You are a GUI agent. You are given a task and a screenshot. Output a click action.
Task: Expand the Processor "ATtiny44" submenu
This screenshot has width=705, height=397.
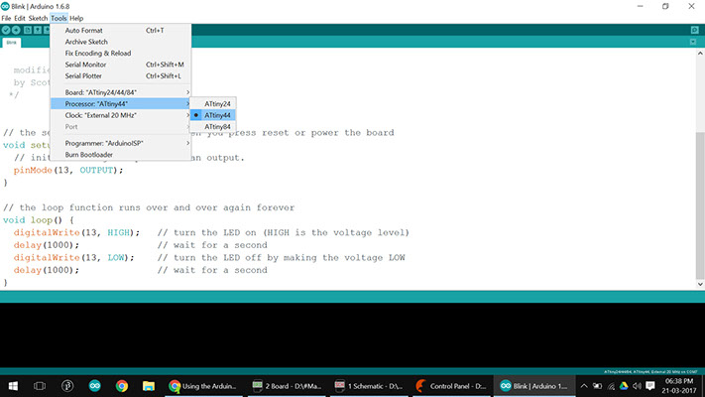[121, 104]
